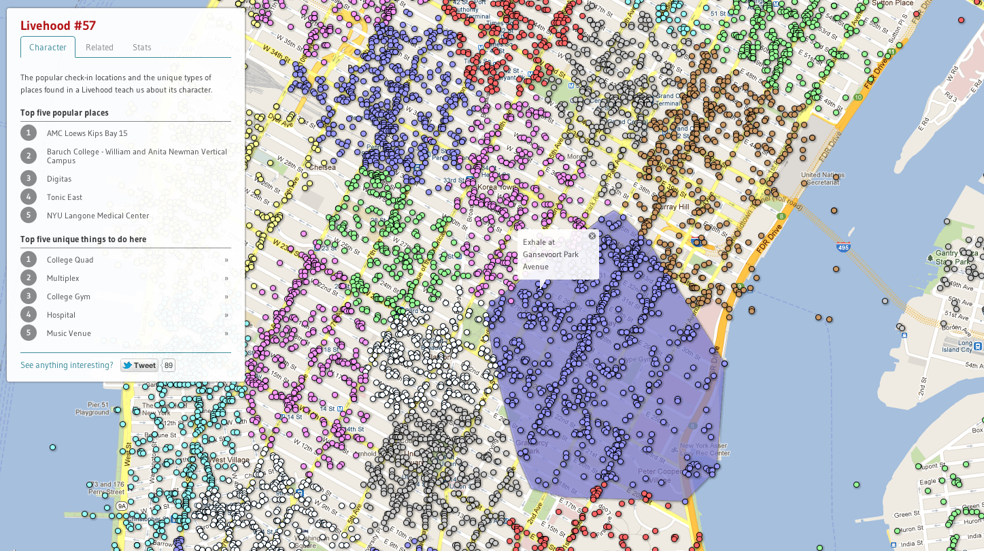Click the United Nations Secretariat map label
Viewport: 984px width, 551px height.
[x=823, y=179]
